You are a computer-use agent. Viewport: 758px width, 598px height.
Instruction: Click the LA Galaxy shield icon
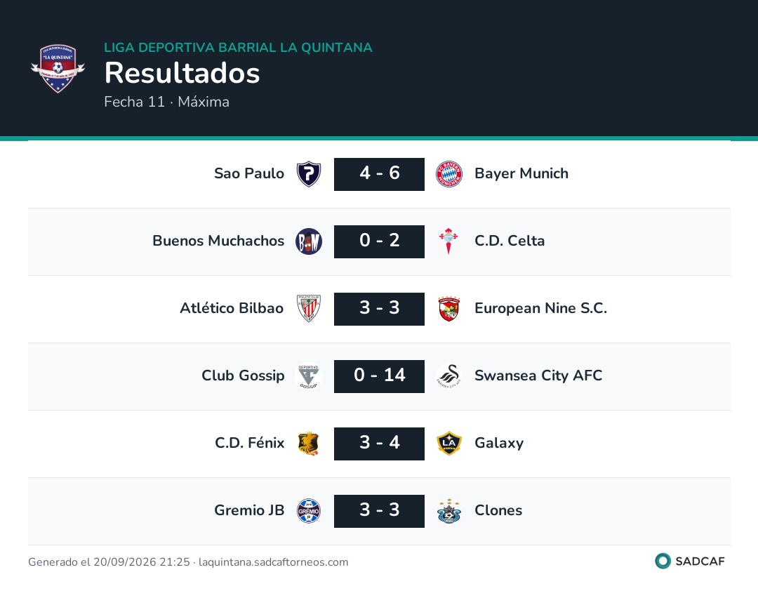click(x=449, y=444)
